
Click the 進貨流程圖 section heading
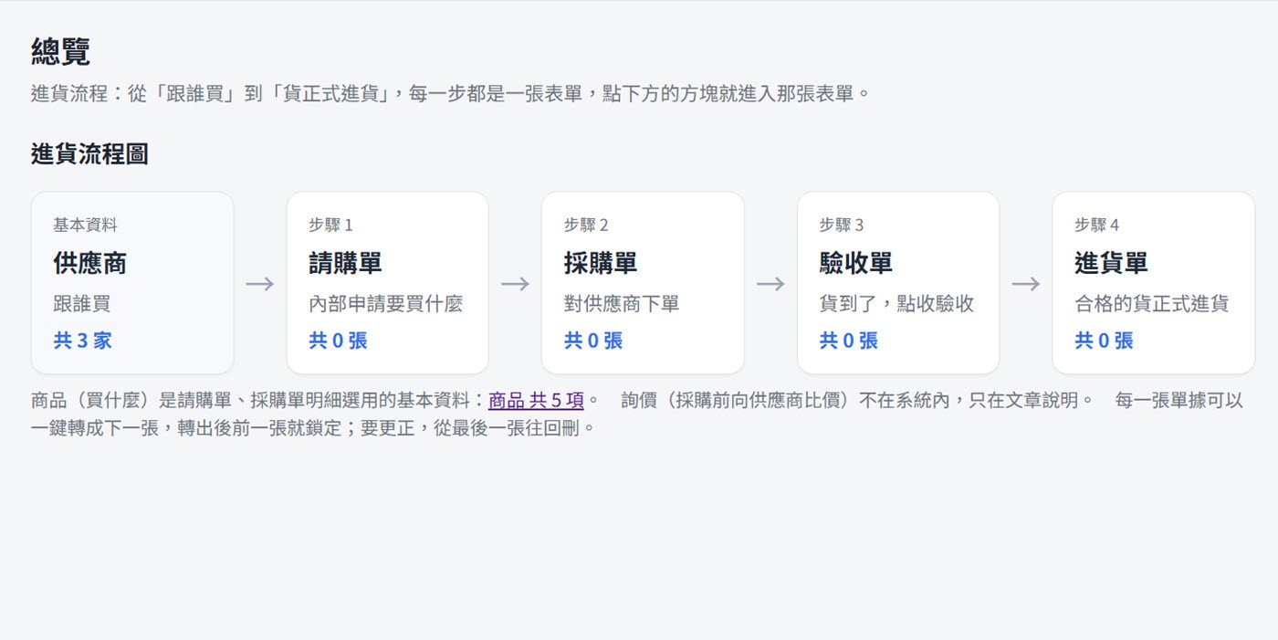point(89,153)
